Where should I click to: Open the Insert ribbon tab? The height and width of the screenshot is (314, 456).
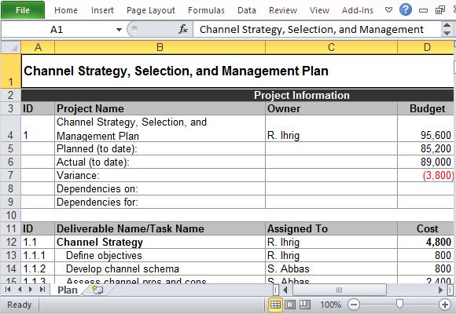pyautogui.click(x=102, y=10)
